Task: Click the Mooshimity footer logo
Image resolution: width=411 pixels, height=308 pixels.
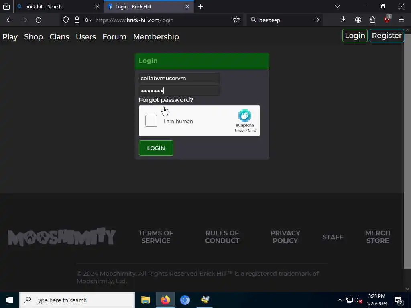Action: [61, 237]
